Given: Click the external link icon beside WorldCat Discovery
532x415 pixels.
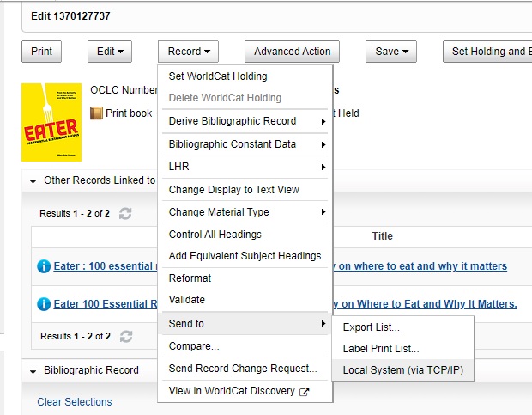Looking at the screenshot, I should click(305, 392).
